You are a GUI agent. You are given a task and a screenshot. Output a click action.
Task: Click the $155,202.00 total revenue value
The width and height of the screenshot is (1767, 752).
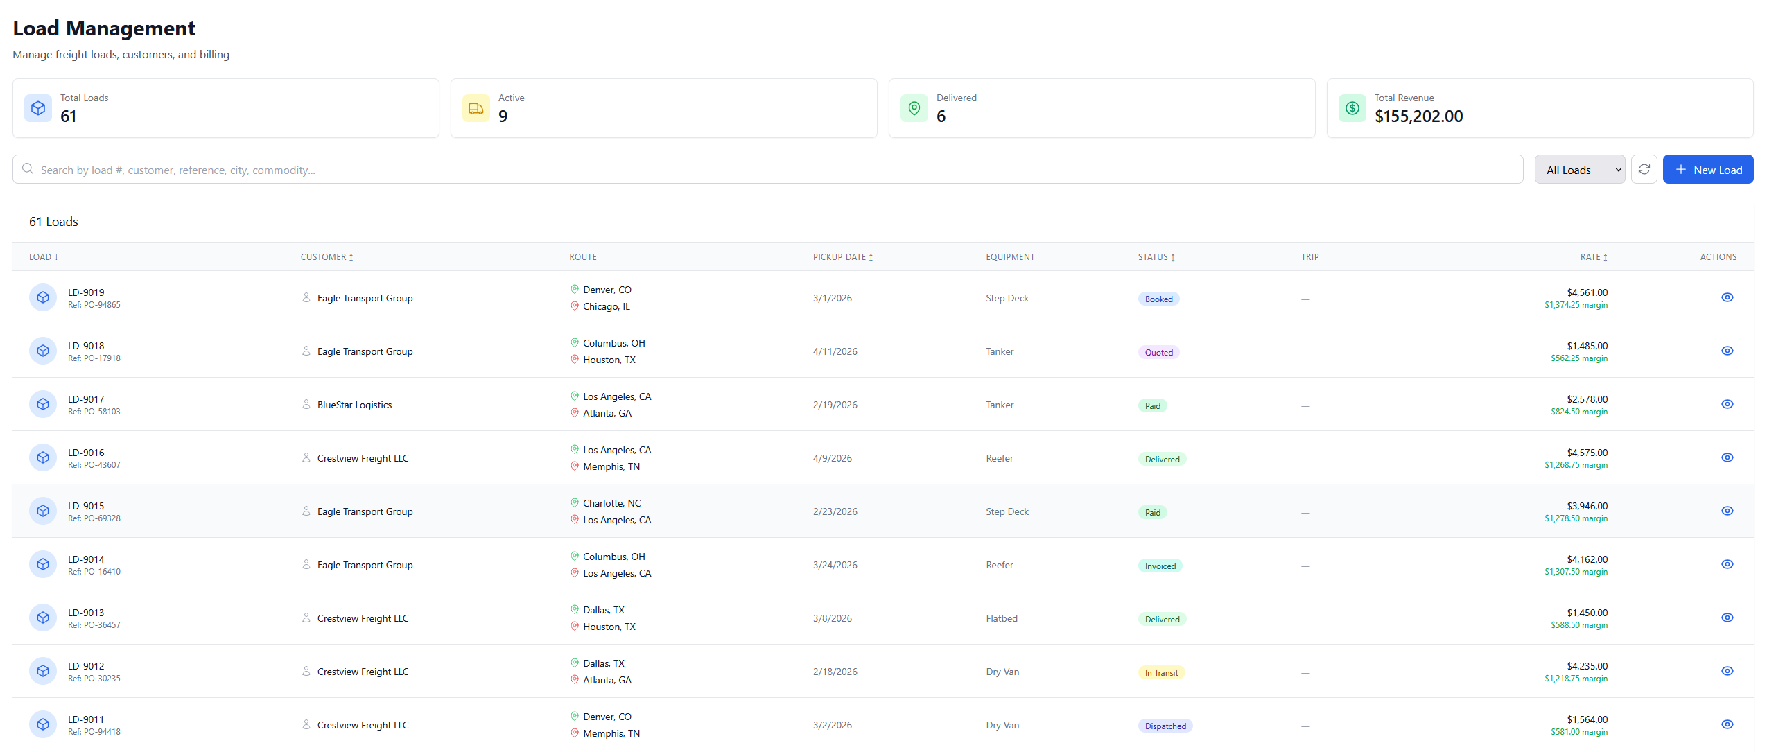(x=1418, y=116)
